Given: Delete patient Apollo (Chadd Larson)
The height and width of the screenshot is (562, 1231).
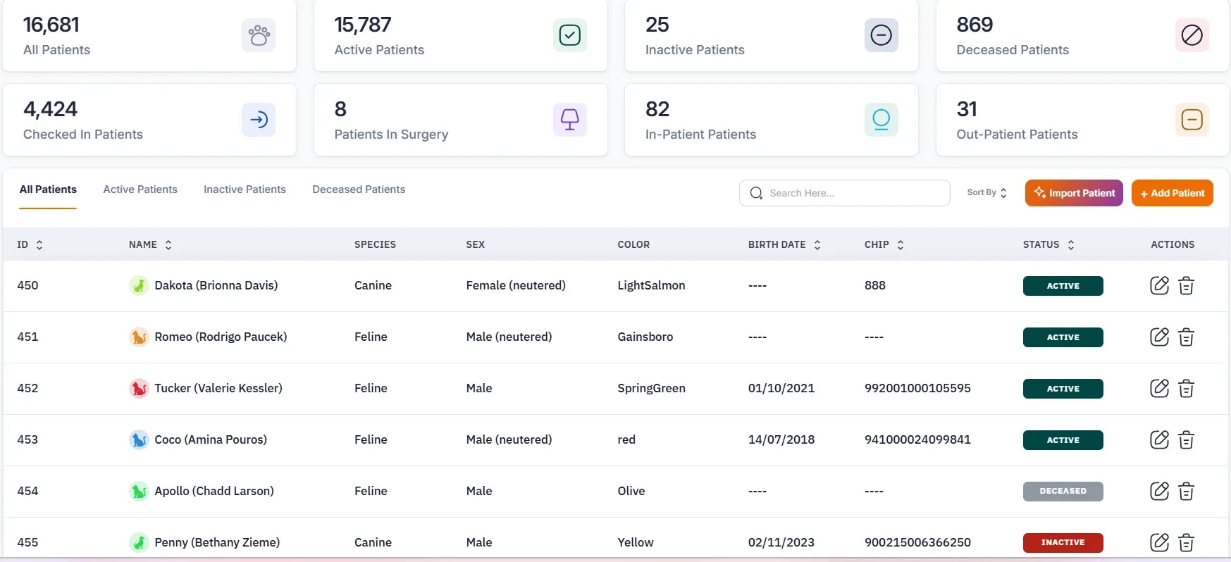Looking at the screenshot, I should coord(1186,492).
